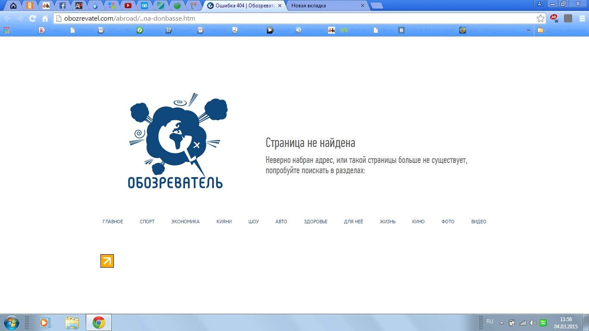Open the Windows Start menu
589x331 pixels.
(x=11, y=322)
